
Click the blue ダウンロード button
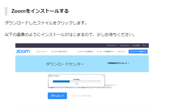[57, 96]
